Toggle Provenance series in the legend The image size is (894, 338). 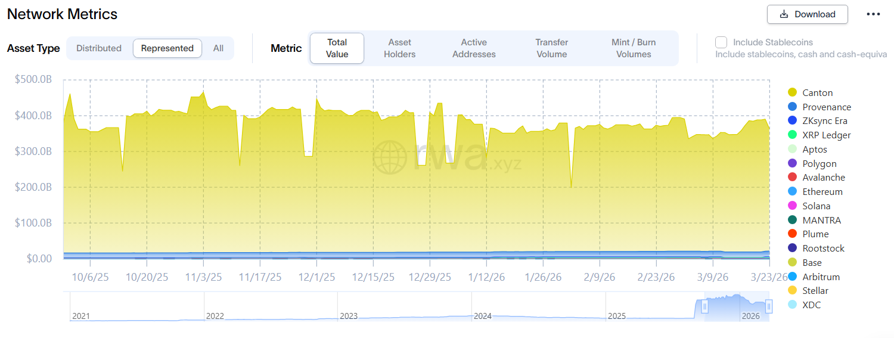pyautogui.click(x=792, y=107)
